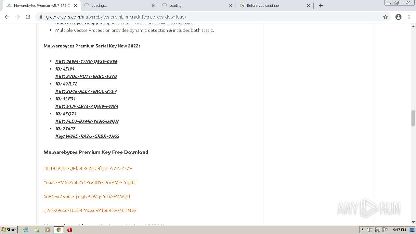Click Malwarebytes Premium Serial Key New 2022 heading
Viewport: 416px width, 234px height.
tap(92, 46)
